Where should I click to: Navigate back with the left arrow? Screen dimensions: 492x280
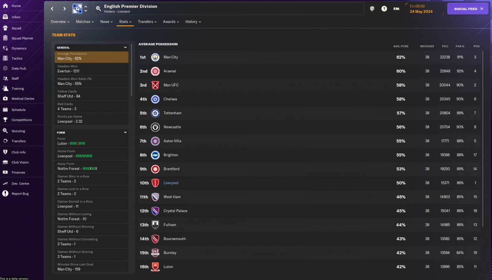coord(53,8)
